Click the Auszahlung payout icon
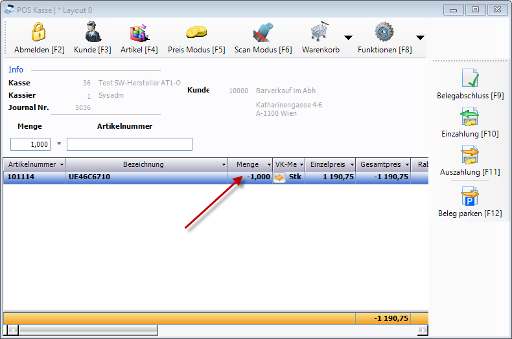This screenshot has height=339, width=512. coord(470,155)
